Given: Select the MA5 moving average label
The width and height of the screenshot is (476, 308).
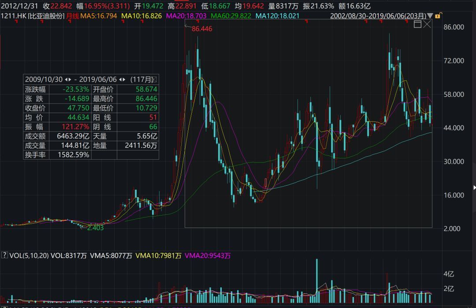Looking at the screenshot, I should (99, 16).
